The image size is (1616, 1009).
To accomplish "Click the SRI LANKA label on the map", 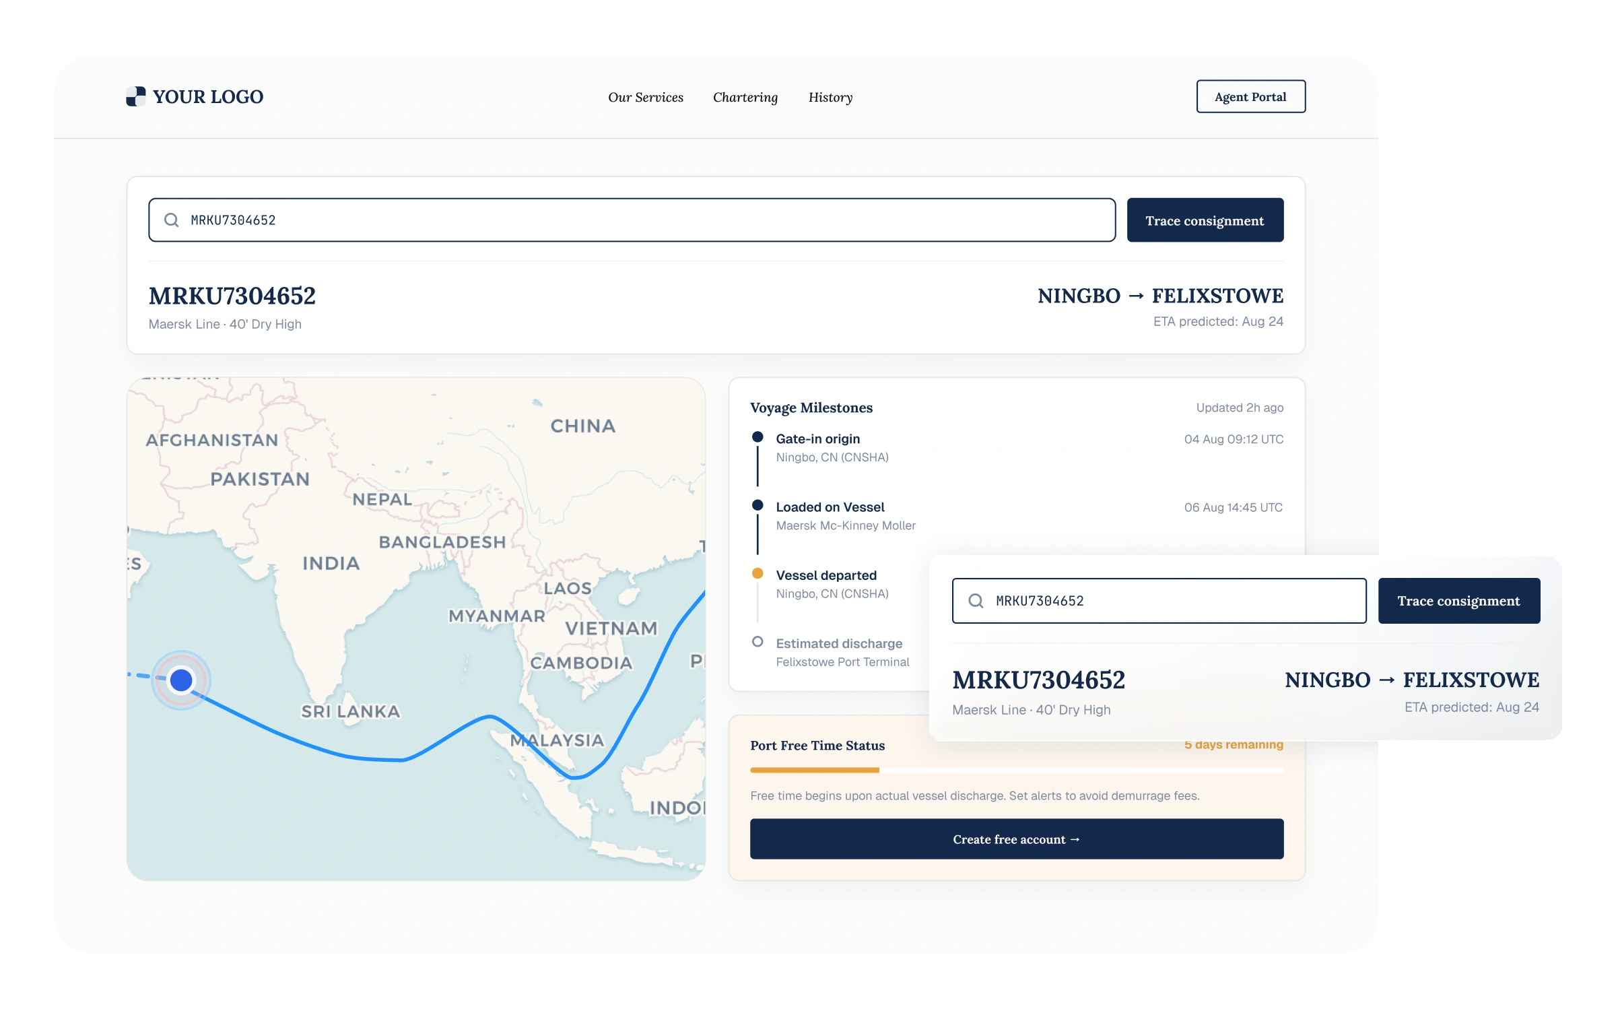I will pos(350,711).
